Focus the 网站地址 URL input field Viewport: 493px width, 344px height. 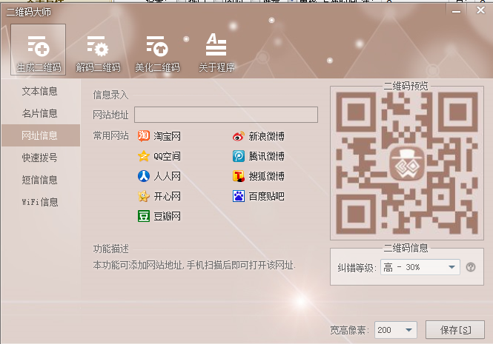225,115
